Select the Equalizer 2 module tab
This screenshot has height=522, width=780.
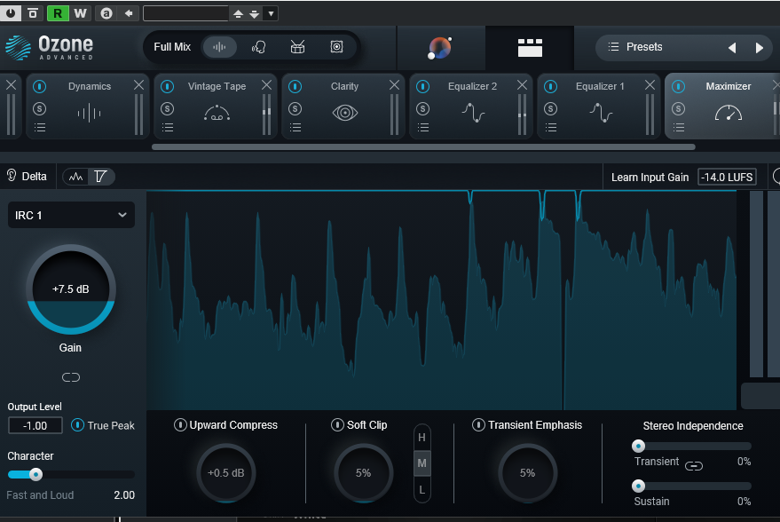pyautogui.click(x=473, y=107)
